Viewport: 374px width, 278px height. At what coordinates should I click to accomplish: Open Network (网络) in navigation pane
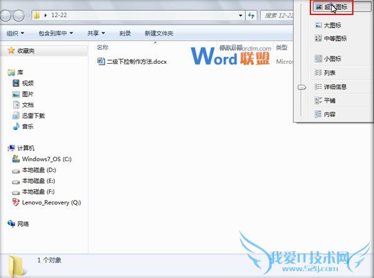pyautogui.click(x=23, y=224)
